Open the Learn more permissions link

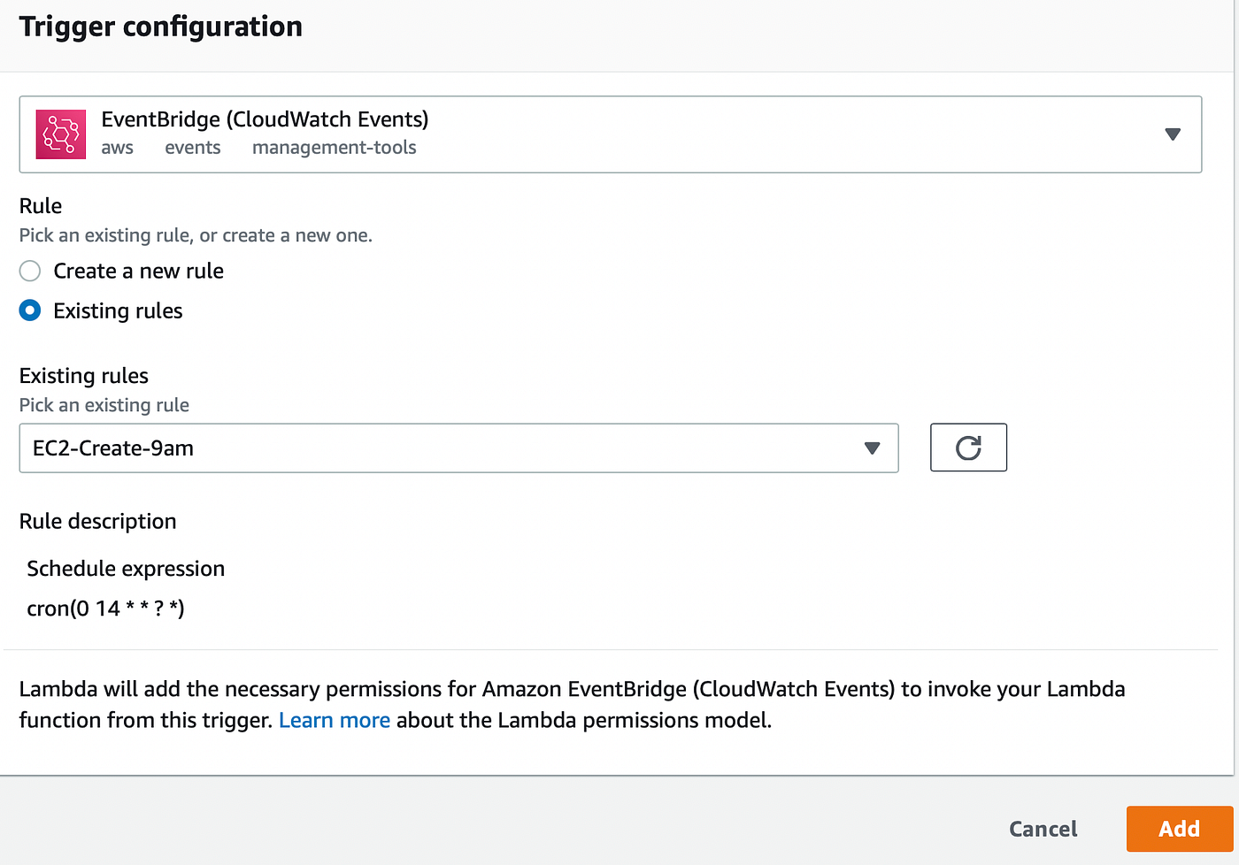(334, 720)
